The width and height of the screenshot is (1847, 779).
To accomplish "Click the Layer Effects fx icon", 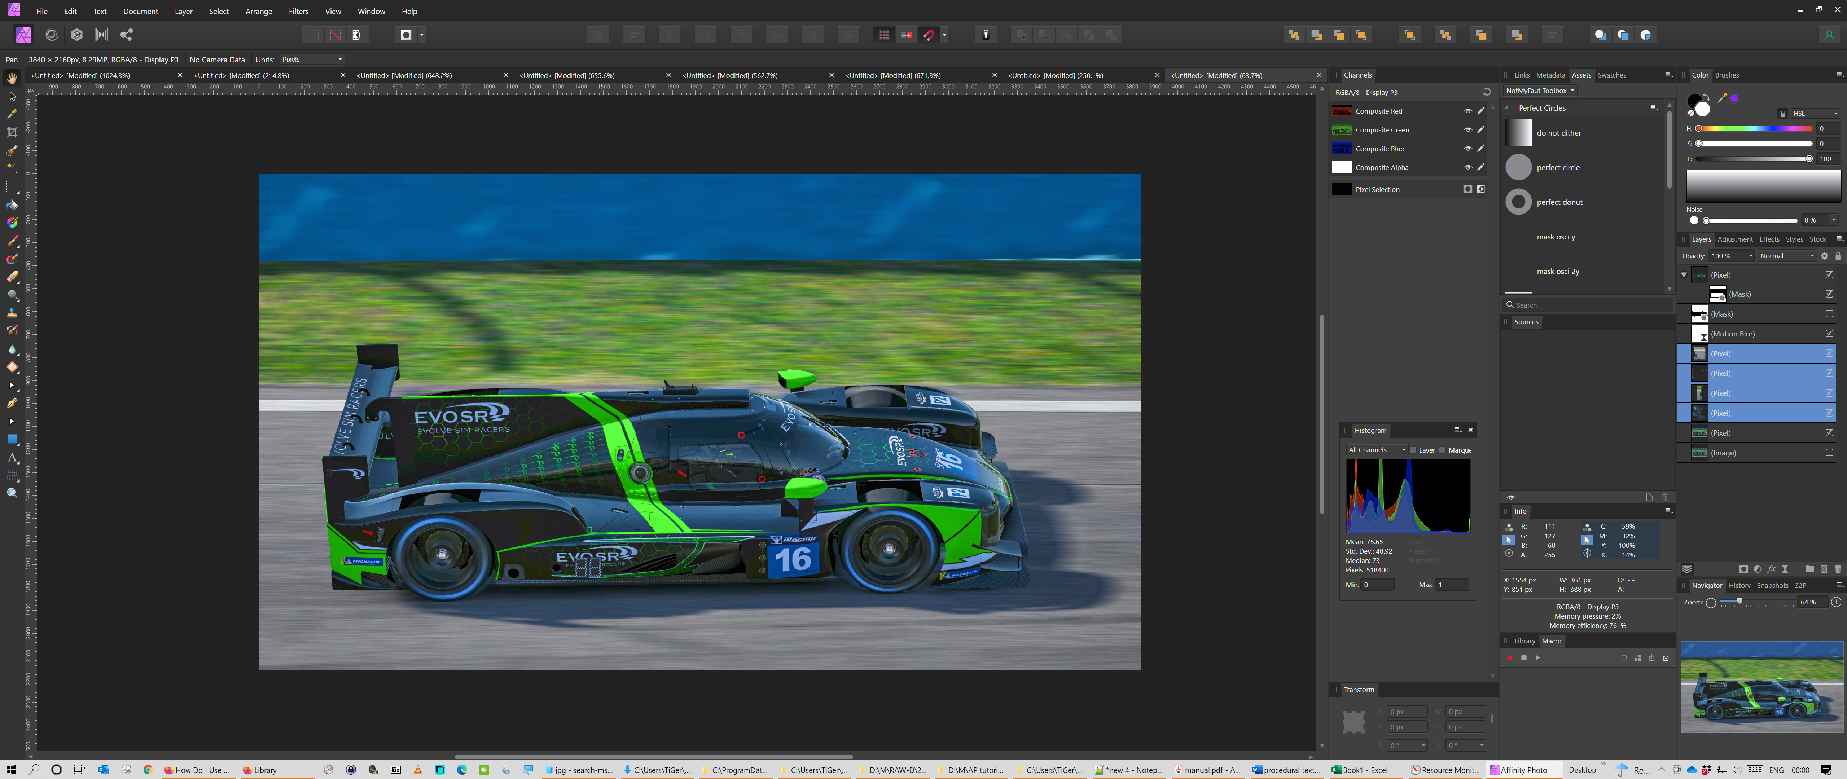I will coord(1771,569).
